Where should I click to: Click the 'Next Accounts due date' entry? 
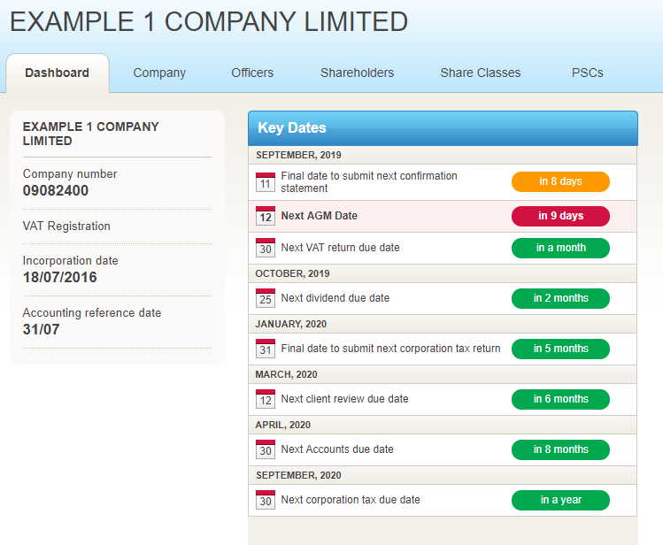(337, 449)
